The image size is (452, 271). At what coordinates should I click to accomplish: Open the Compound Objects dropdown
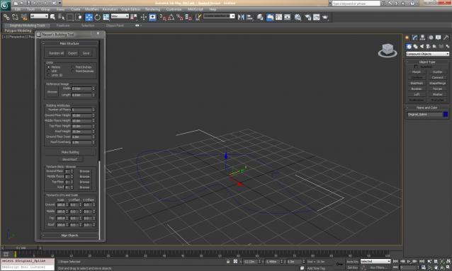pyautogui.click(x=427, y=54)
